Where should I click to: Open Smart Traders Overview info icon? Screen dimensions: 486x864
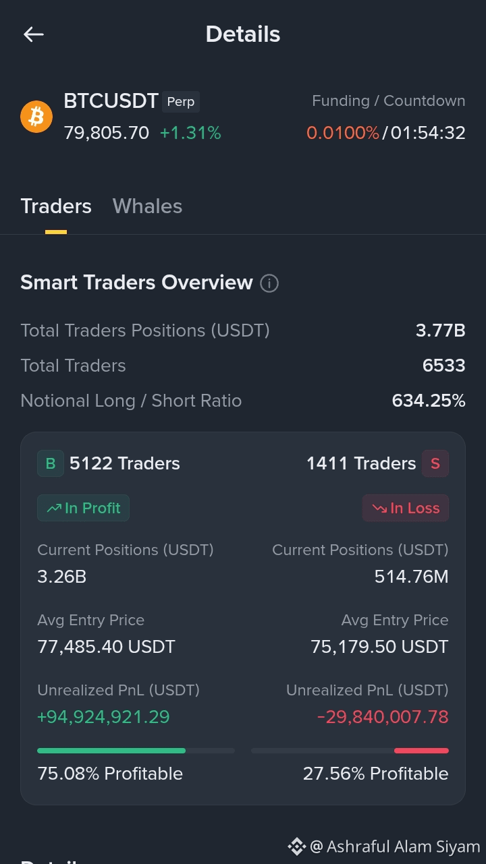[269, 283]
